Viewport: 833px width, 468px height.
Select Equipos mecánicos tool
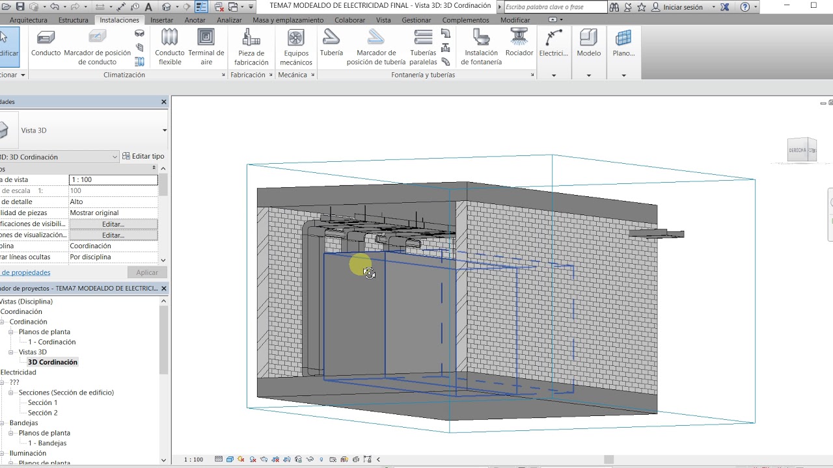click(x=295, y=47)
